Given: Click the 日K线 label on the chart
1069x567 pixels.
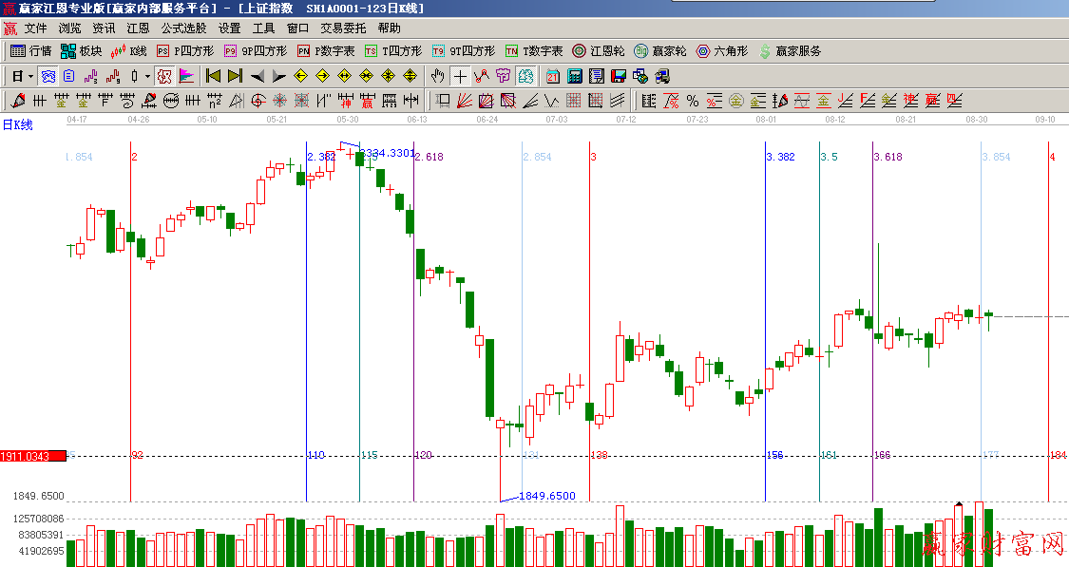Looking at the screenshot, I should point(17,124).
